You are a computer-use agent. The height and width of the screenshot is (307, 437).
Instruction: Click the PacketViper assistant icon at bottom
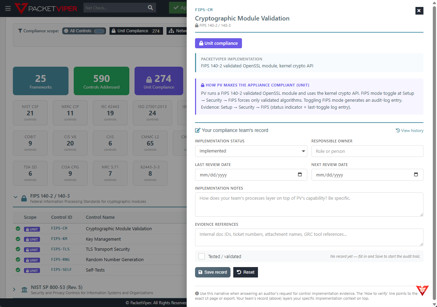click(x=422, y=290)
